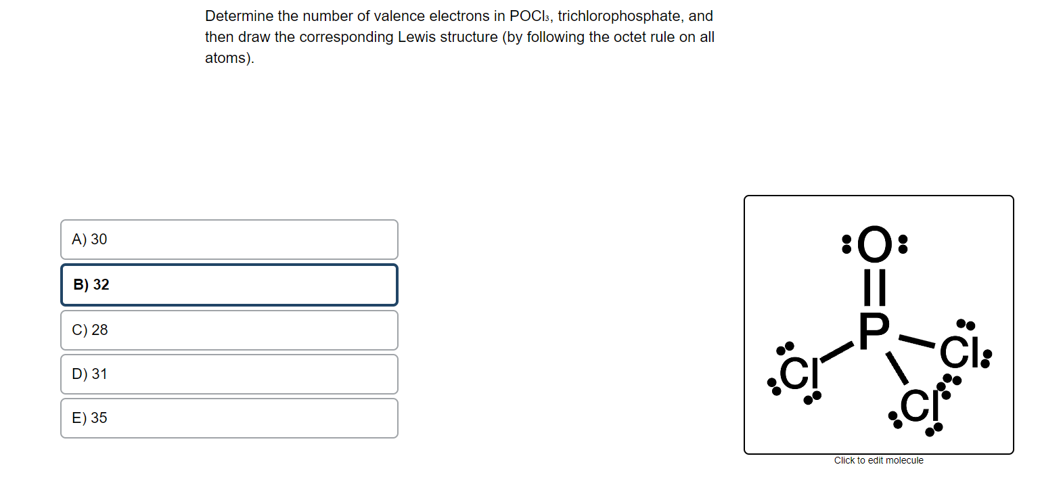Image resolution: width=1040 pixels, height=494 pixels.
Task: Select answer option A) 30
Action: [229, 239]
